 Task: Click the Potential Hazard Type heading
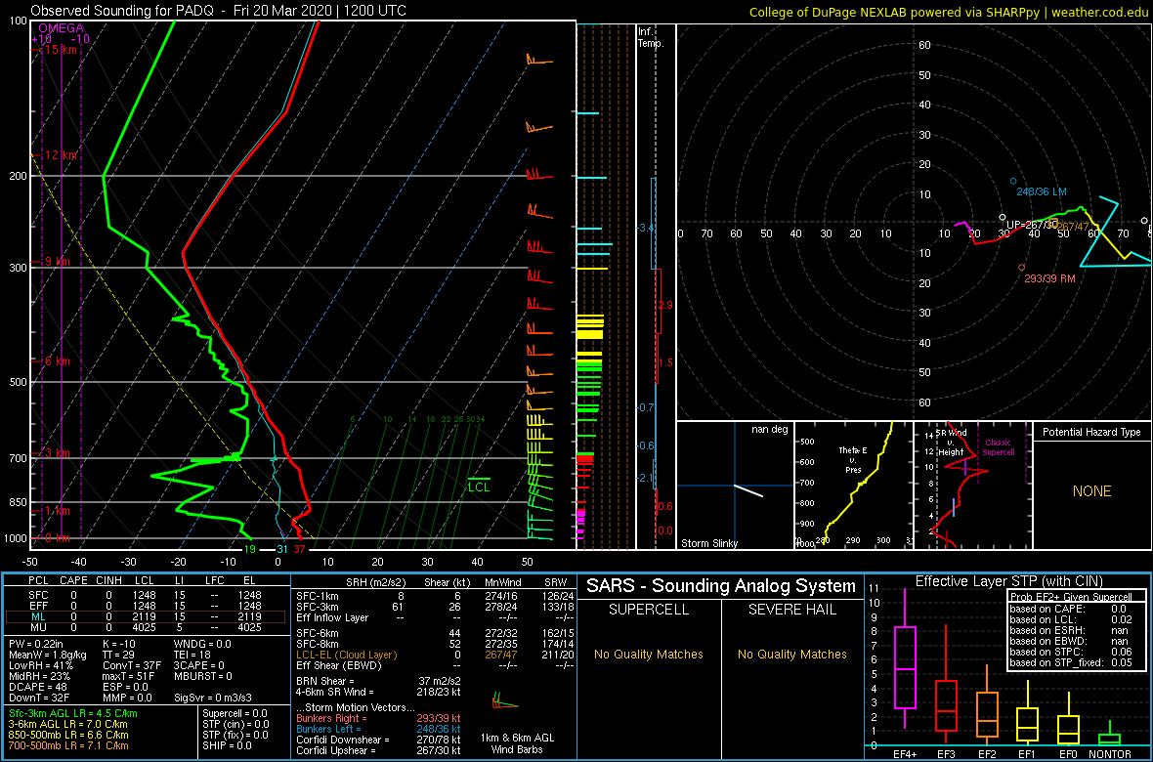point(1091,433)
